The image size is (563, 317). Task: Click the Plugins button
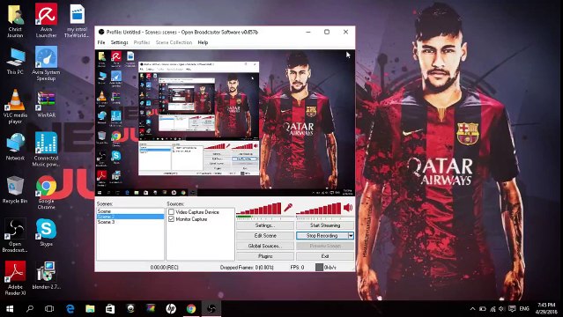coord(265,256)
